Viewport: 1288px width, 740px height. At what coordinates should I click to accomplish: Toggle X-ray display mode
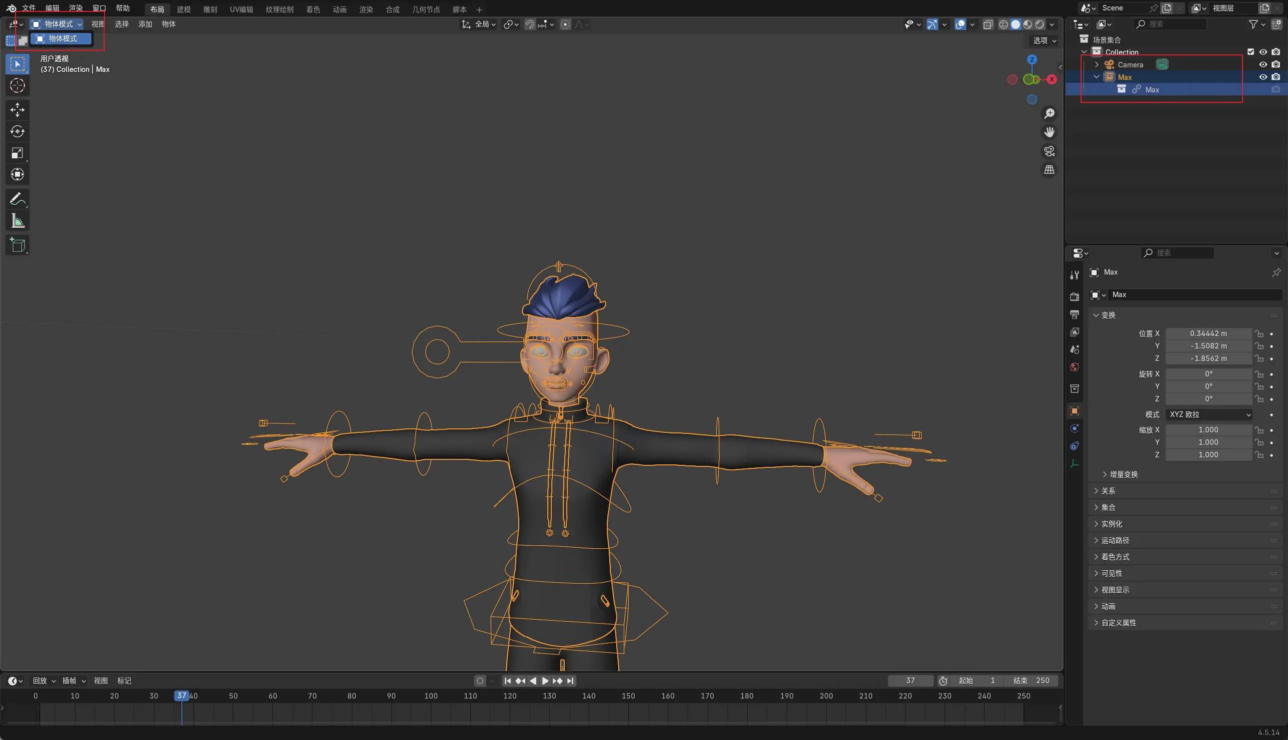coord(988,24)
